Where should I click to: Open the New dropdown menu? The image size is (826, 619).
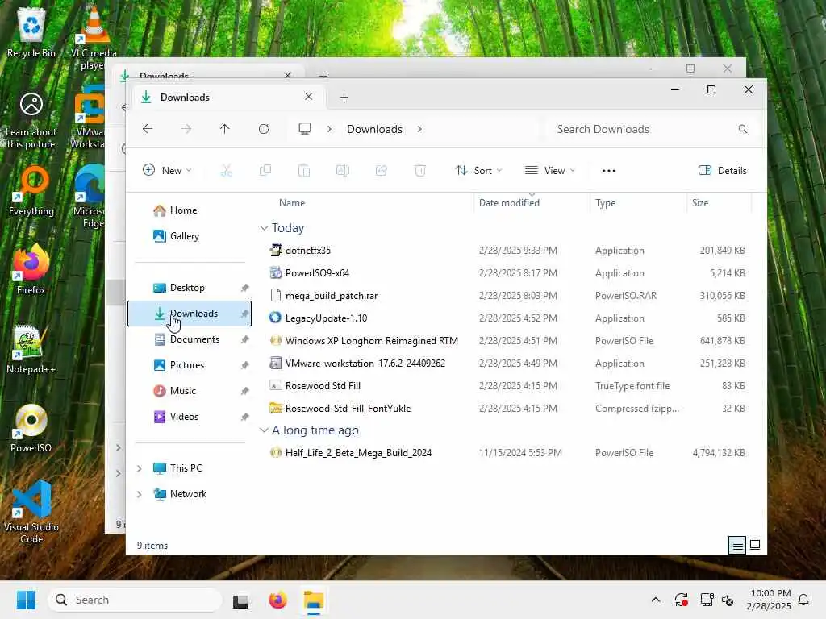tap(167, 171)
